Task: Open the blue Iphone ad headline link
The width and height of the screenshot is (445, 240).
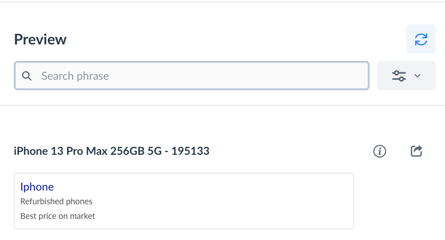Action: [x=37, y=187]
